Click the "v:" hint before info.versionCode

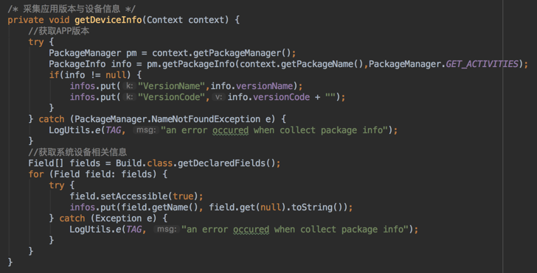click(218, 97)
